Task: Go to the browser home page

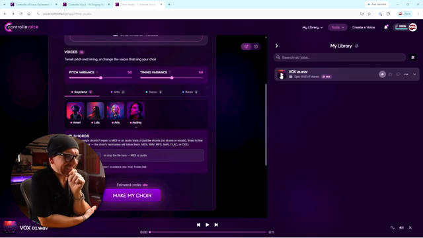Action: click(x=29, y=14)
